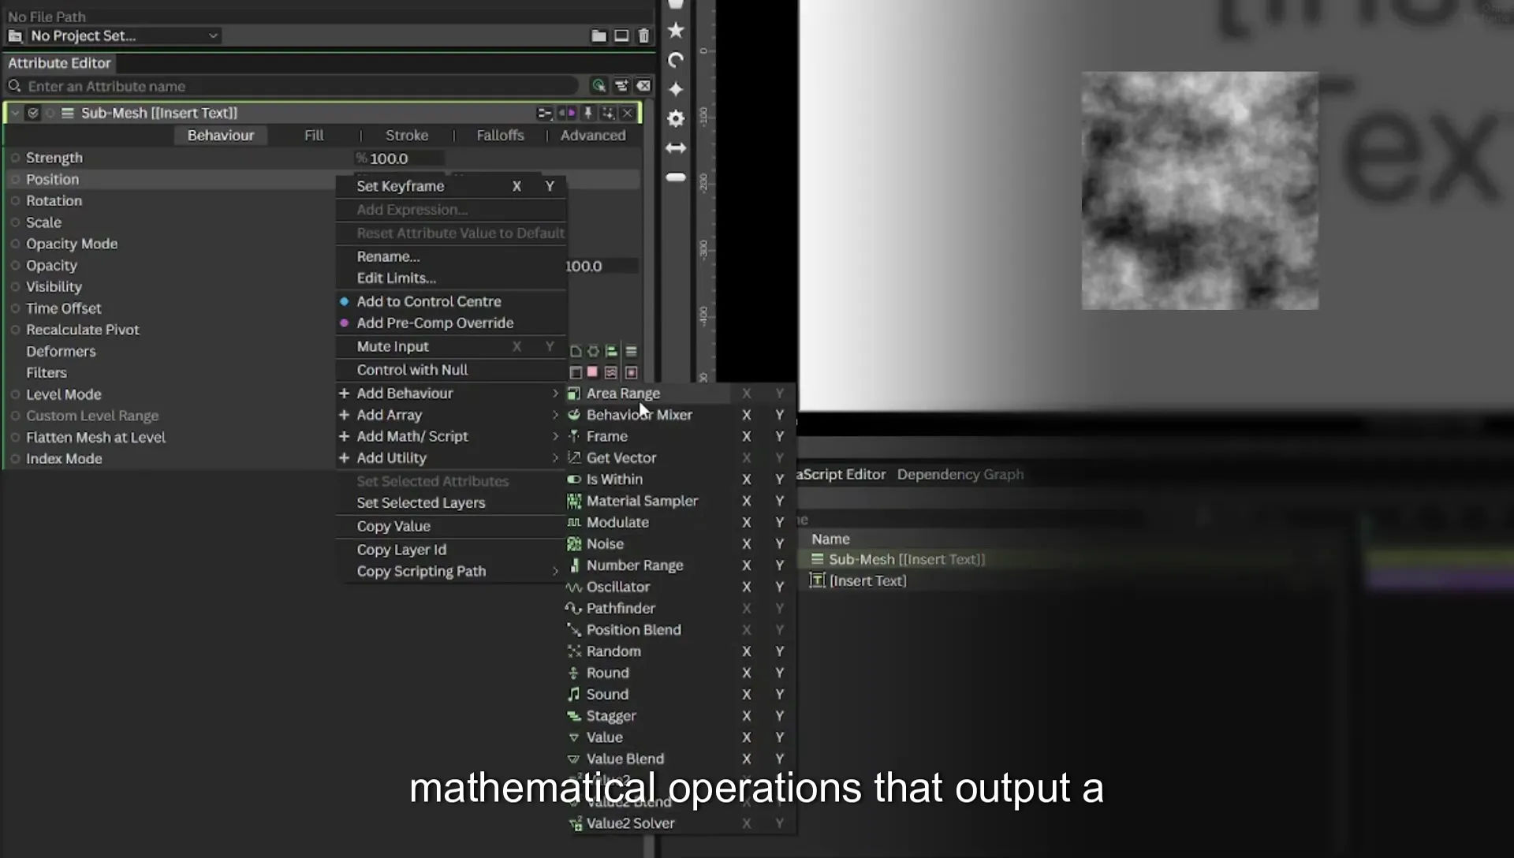
Task: Click the star icon in the vertical toolbar
Action: (x=676, y=31)
